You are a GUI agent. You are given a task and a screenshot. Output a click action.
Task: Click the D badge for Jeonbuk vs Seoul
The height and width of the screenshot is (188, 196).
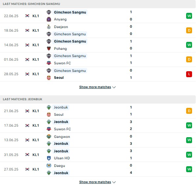coord(189,111)
